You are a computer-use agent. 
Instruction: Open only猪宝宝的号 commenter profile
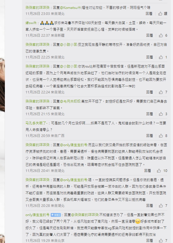[x=37, y=215]
